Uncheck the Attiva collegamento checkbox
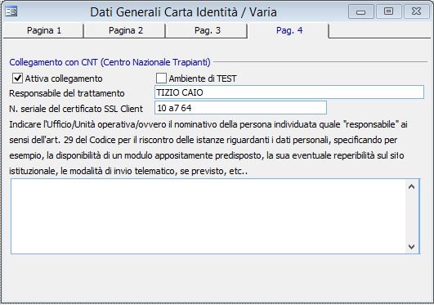 click(x=17, y=78)
